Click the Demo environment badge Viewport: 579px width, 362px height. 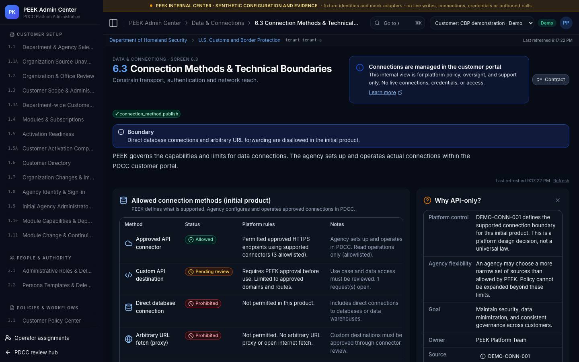[547, 23]
